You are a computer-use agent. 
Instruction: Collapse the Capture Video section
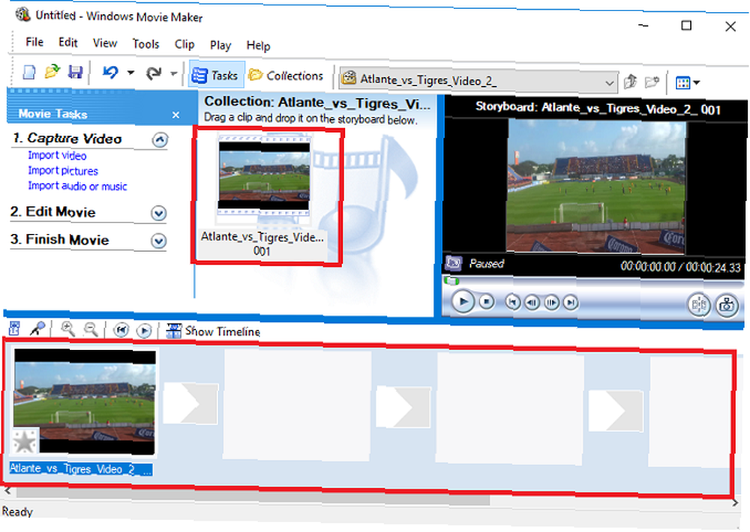pos(160,140)
